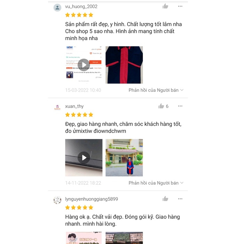Screen dimensions: 244x244
Task: Open lynguyenhuonggiang5899's pink cartoon thumbnail
Action: click(84, 238)
